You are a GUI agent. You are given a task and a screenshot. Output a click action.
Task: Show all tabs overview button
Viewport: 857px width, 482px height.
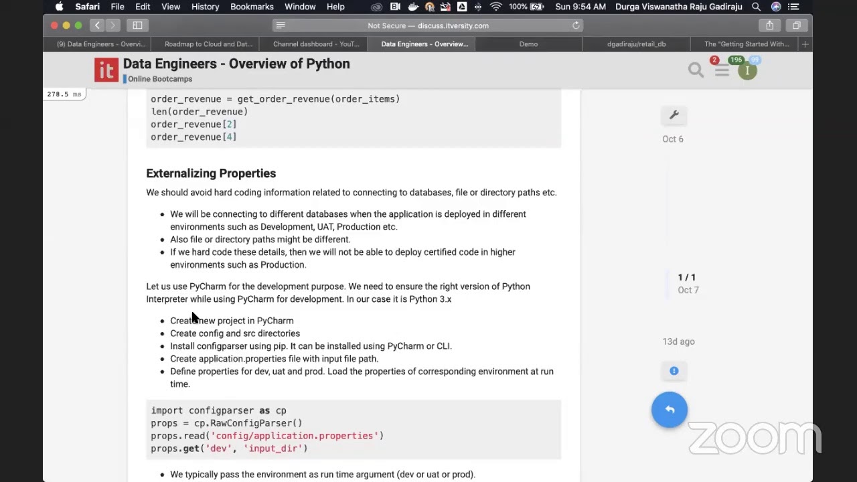pyautogui.click(x=797, y=25)
